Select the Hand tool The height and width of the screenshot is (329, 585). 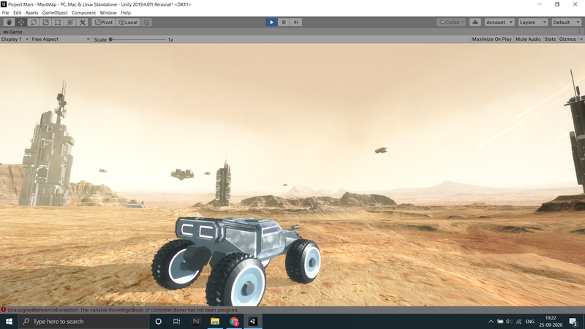(x=9, y=23)
